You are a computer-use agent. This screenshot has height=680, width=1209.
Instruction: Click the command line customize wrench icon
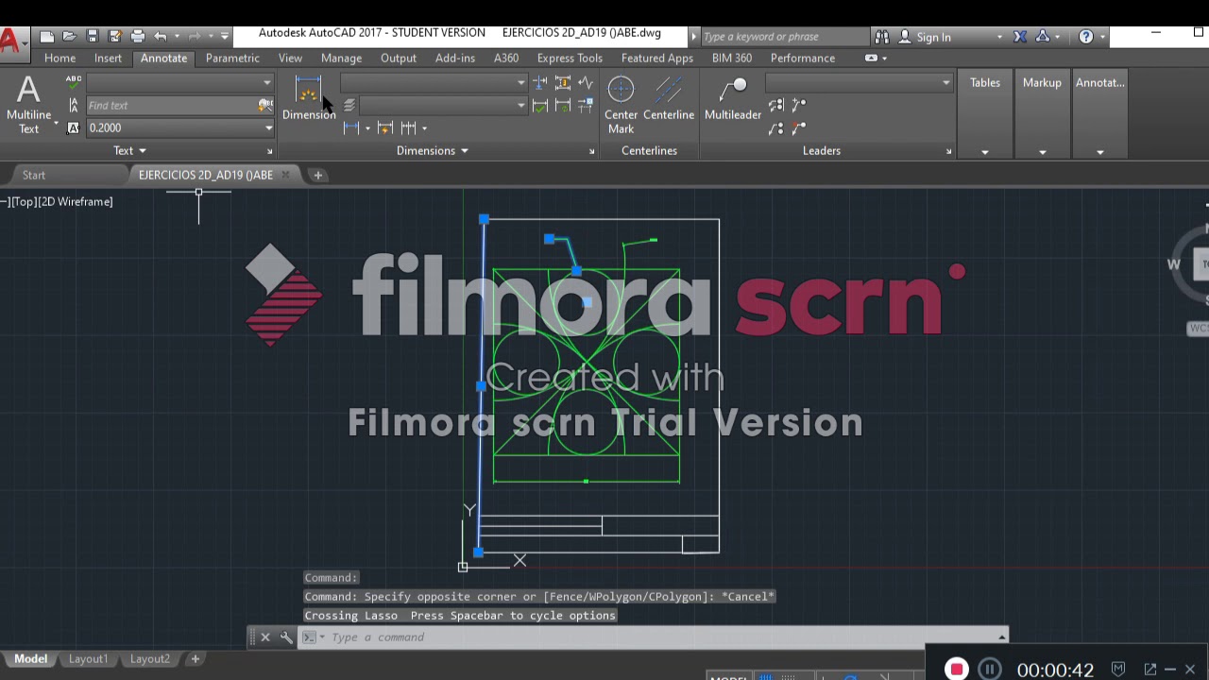pos(286,637)
